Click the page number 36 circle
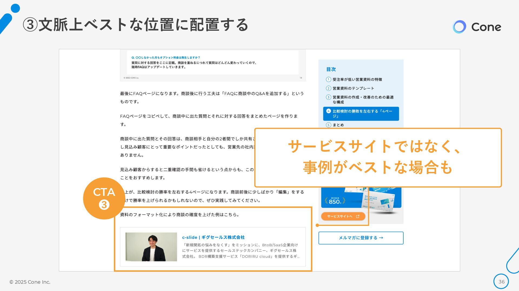Screen dimensions: 519x291 point(501,282)
